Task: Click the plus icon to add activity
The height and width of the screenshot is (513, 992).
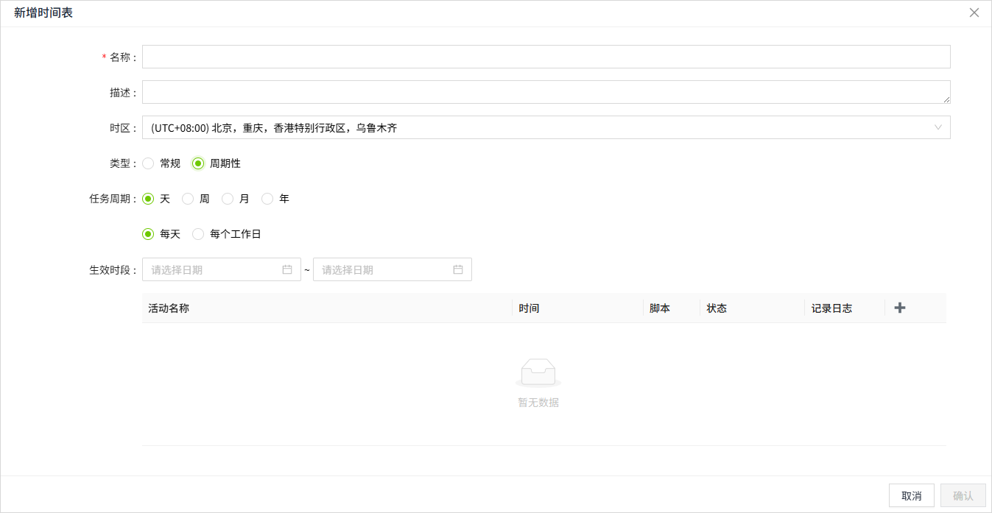Action: pyautogui.click(x=899, y=308)
